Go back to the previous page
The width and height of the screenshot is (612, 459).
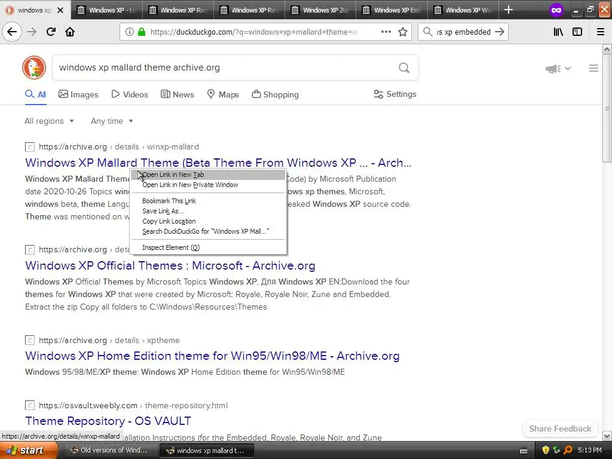click(12, 32)
